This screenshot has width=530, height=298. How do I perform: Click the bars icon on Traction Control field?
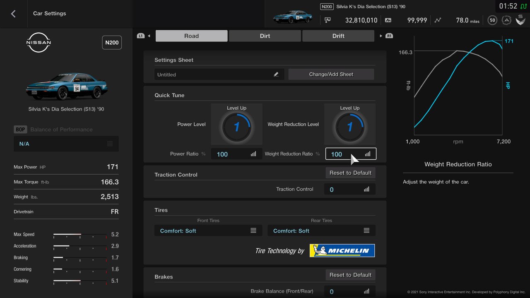coord(366,189)
